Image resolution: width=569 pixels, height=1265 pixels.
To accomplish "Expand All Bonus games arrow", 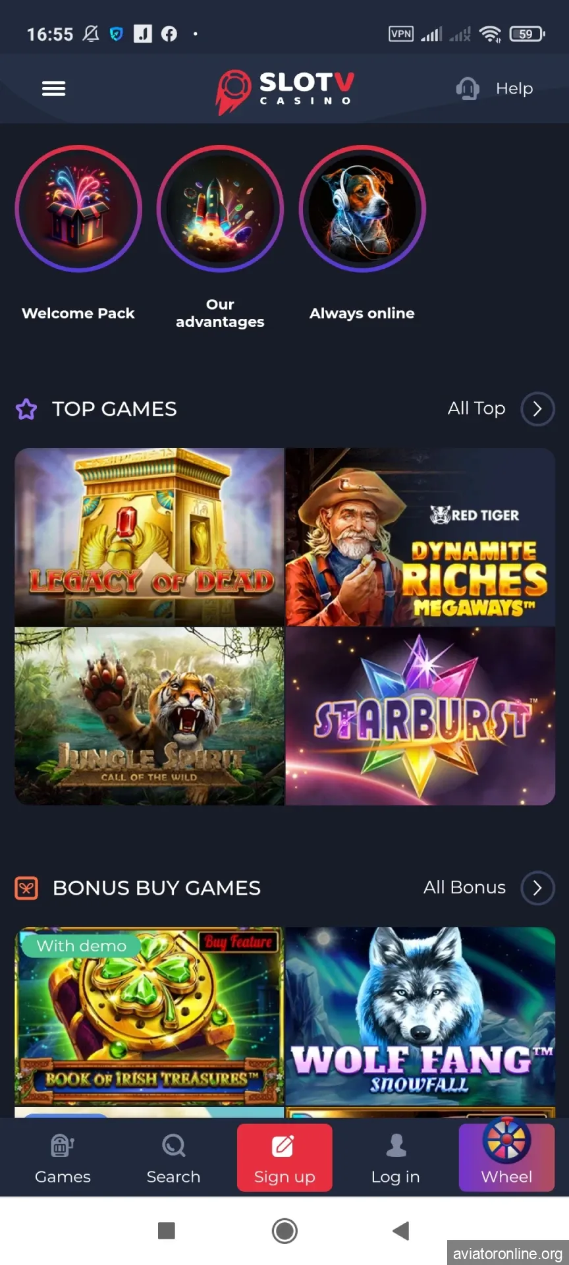I will 537,888.
